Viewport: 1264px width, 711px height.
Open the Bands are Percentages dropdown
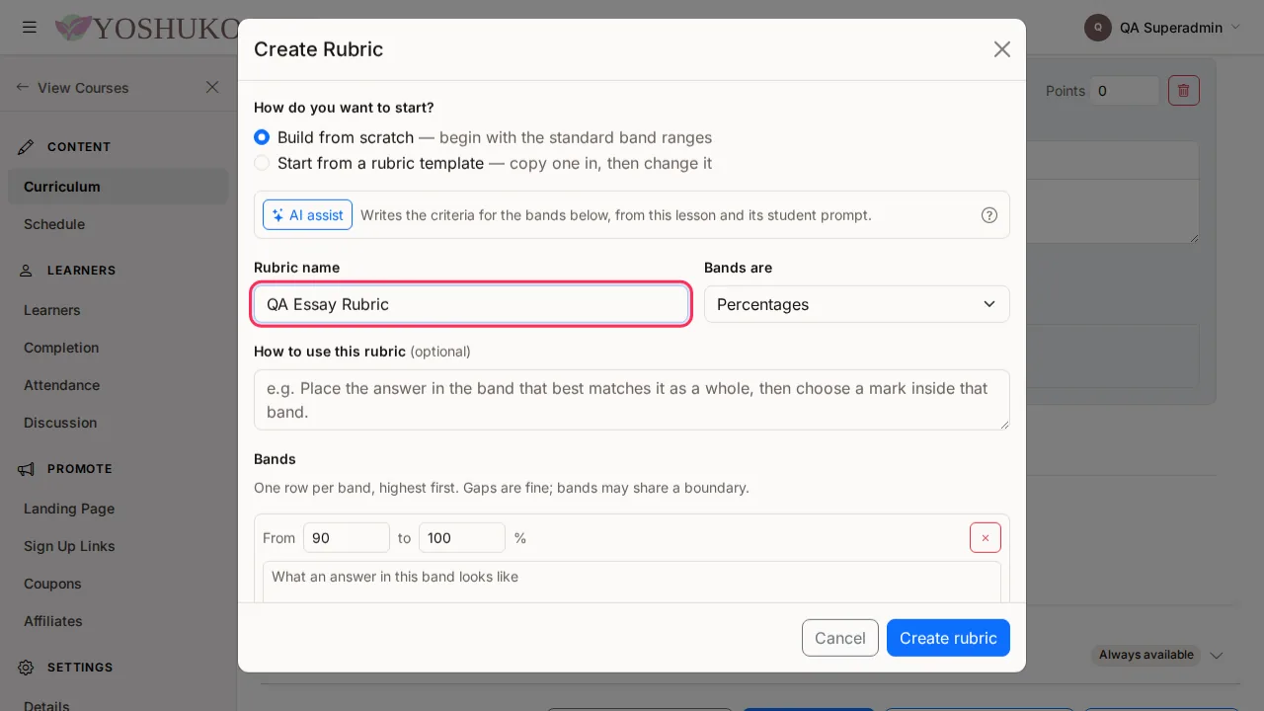857,304
